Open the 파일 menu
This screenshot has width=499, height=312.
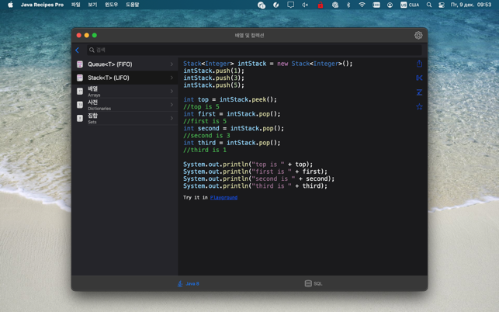(x=76, y=5)
